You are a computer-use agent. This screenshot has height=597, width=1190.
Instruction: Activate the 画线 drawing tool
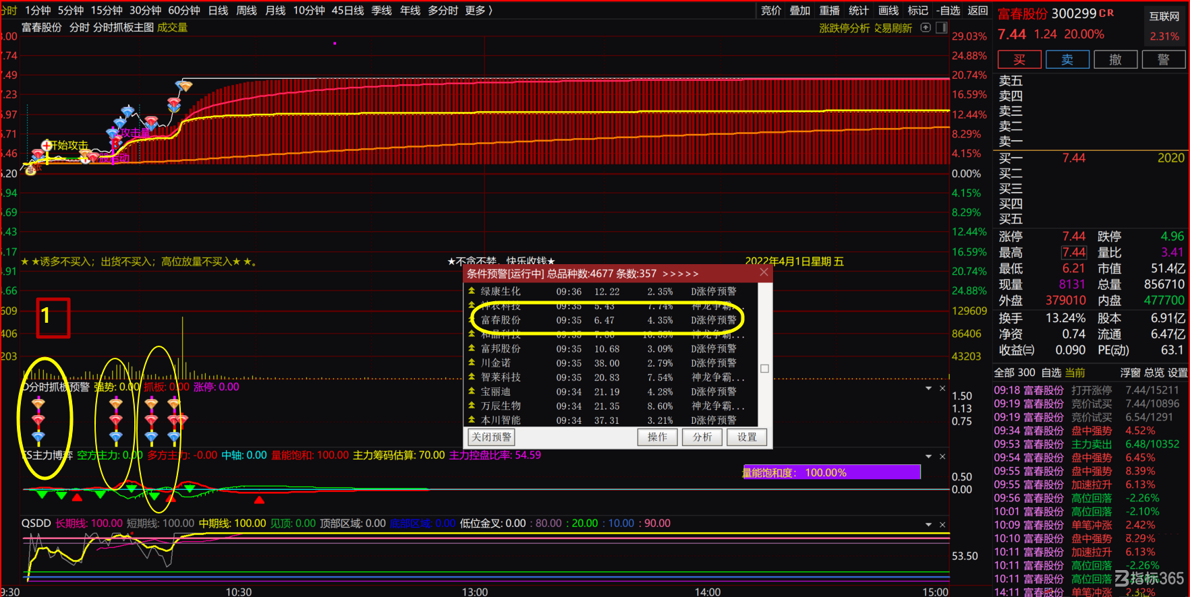888,10
